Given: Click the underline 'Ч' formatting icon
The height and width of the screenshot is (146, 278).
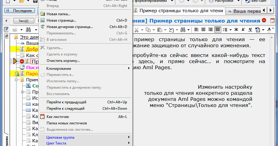Looking at the screenshot, I should [250, 30].
